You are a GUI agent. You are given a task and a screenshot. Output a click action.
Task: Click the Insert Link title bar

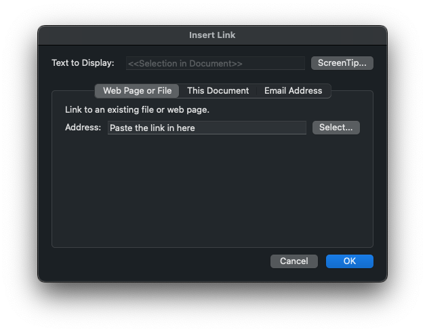click(212, 35)
